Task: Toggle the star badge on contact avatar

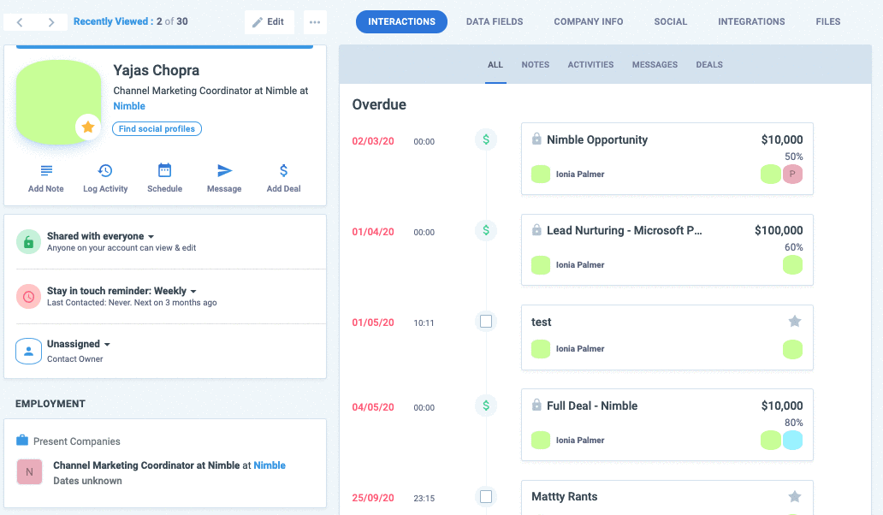Action: pos(87,127)
